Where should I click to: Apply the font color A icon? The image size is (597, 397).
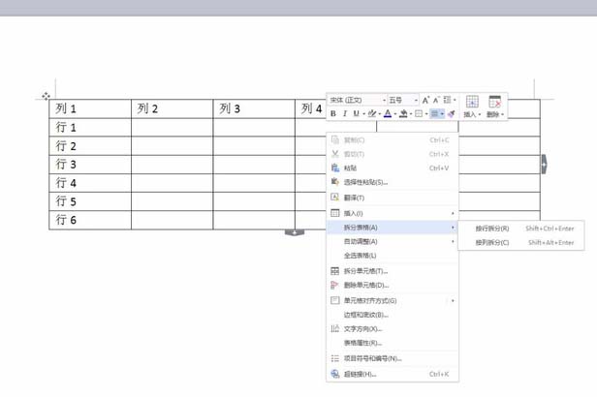pyautogui.click(x=388, y=113)
